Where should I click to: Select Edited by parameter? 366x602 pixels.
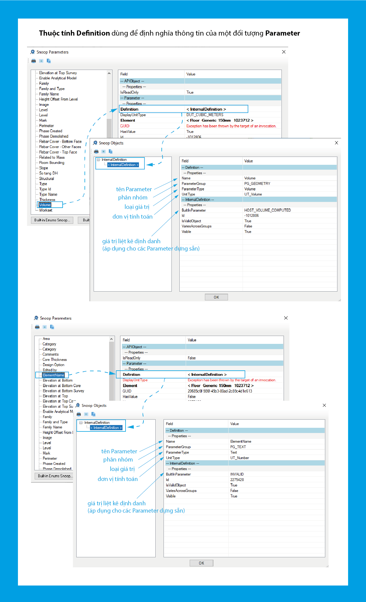[50, 370]
